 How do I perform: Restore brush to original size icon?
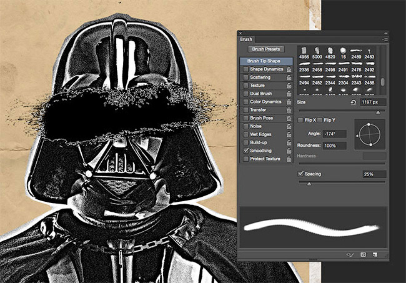[353, 102]
